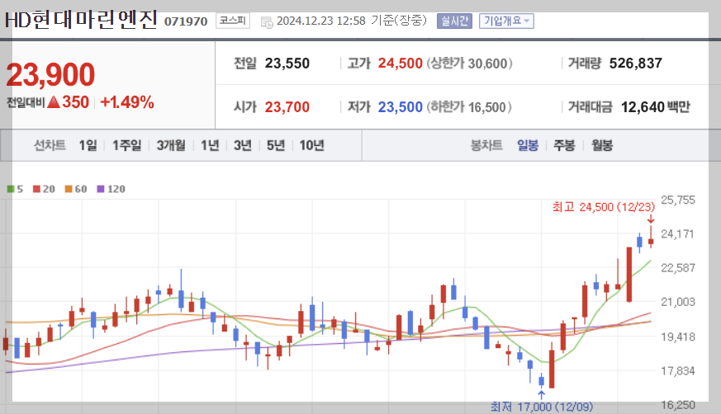The width and height of the screenshot is (721, 414).
Task: Select the 3개월 line chart tab
Action: [x=171, y=145]
